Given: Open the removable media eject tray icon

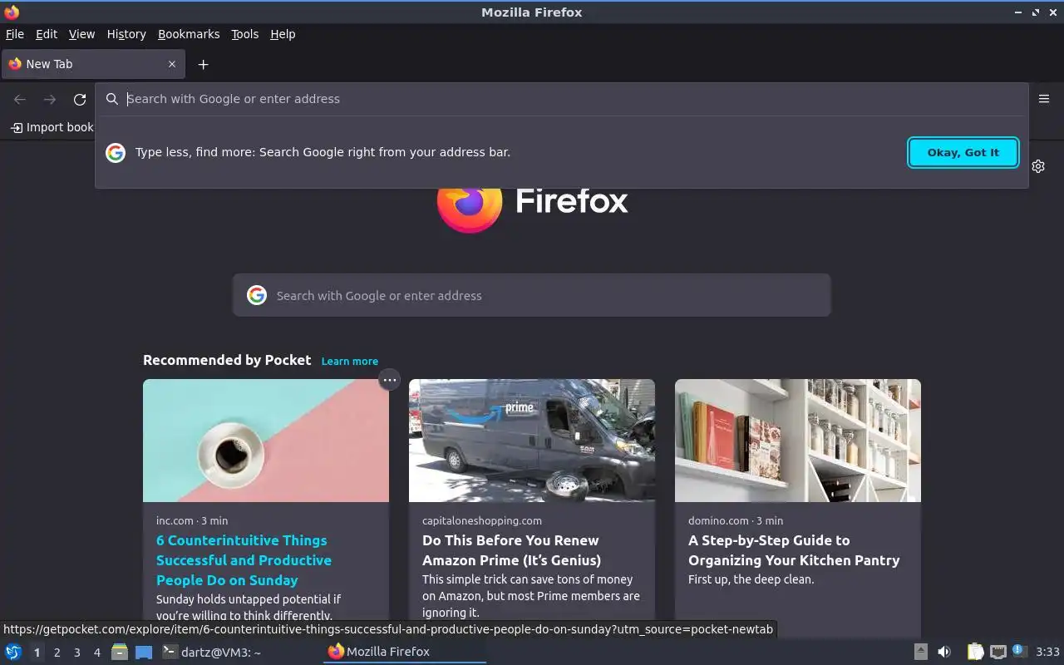Looking at the screenshot, I should tap(920, 652).
